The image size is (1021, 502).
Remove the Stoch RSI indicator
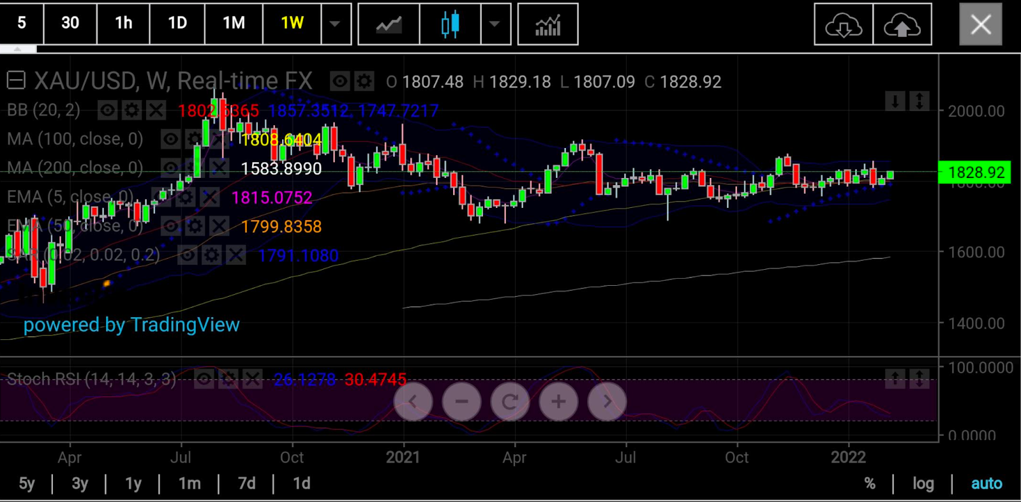point(252,380)
